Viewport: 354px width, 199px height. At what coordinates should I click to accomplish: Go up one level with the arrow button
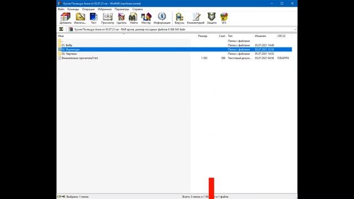61,29
